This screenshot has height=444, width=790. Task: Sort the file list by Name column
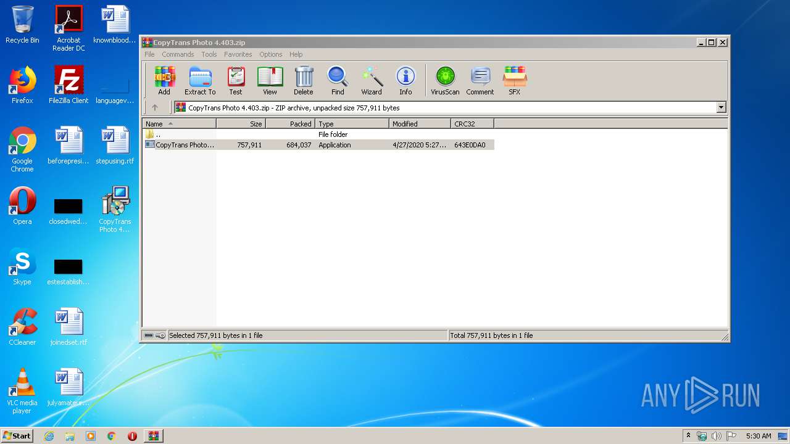coord(179,124)
